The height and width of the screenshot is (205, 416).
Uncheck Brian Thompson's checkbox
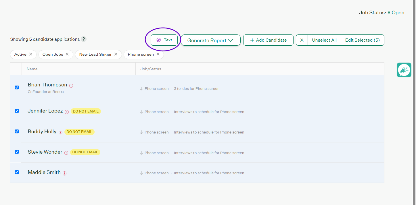click(17, 88)
